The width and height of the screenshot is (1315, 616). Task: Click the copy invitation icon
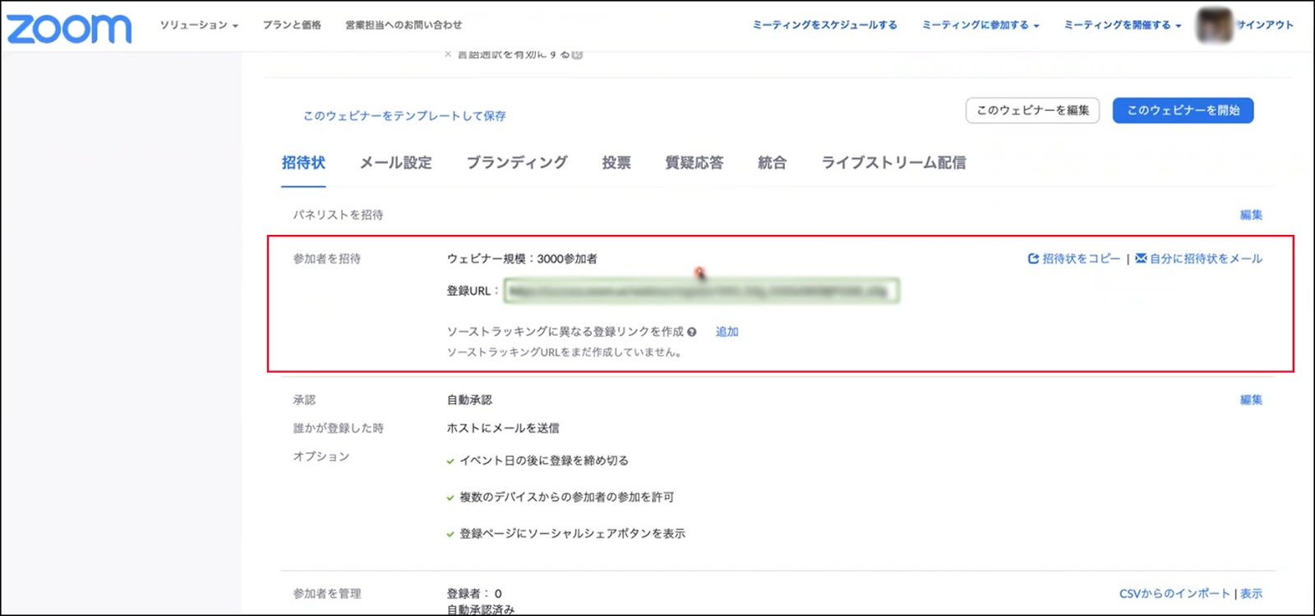point(1033,259)
